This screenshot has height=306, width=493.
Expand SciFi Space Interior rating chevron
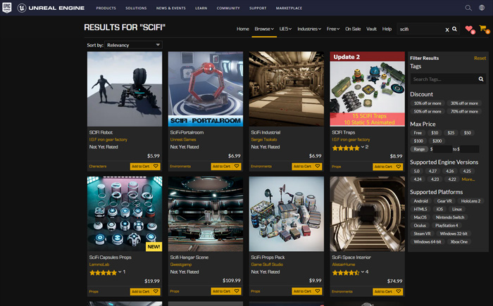pyautogui.click(x=363, y=272)
